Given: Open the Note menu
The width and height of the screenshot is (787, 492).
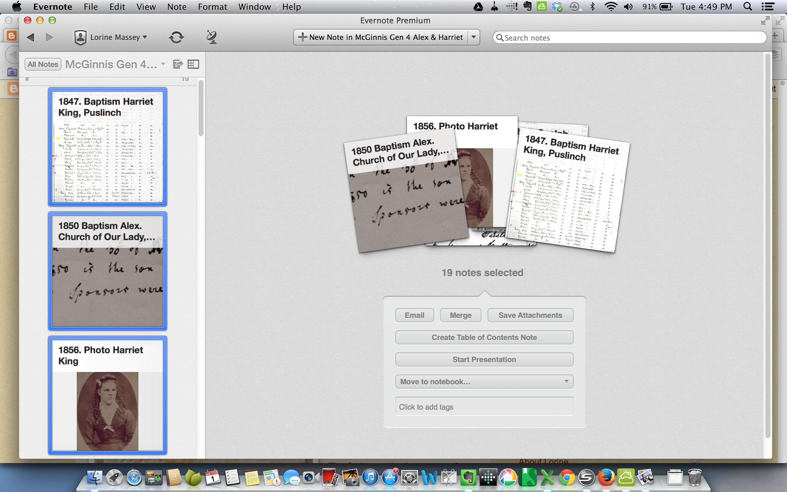Looking at the screenshot, I should coord(176,7).
